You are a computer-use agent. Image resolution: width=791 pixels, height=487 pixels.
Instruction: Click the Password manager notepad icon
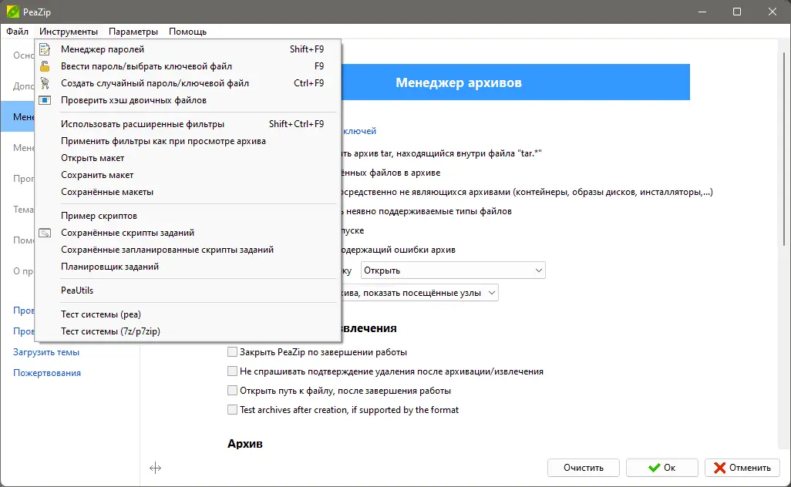coord(45,49)
